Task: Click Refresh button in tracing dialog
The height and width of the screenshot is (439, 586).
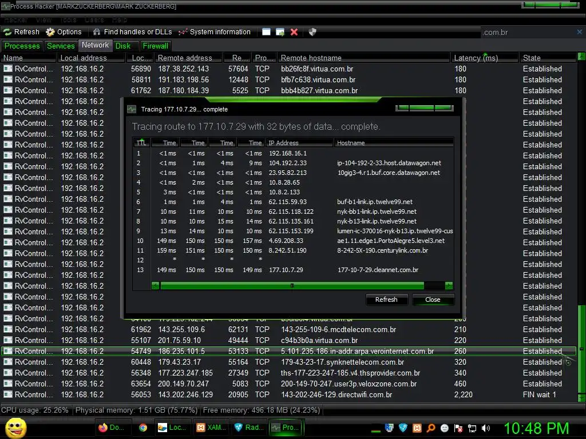Action: 386,300
